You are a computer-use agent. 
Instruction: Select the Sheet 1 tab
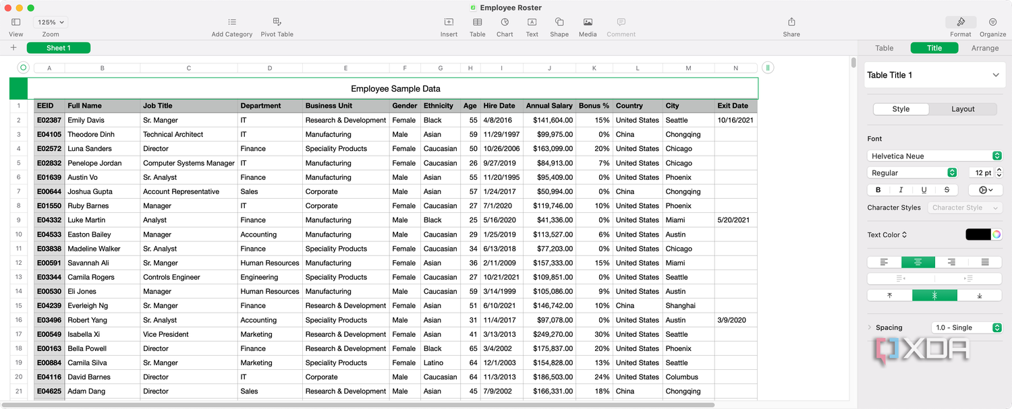click(58, 48)
